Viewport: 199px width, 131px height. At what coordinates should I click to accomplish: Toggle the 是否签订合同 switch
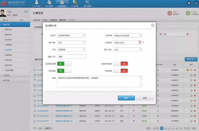click(x=64, y=64)
